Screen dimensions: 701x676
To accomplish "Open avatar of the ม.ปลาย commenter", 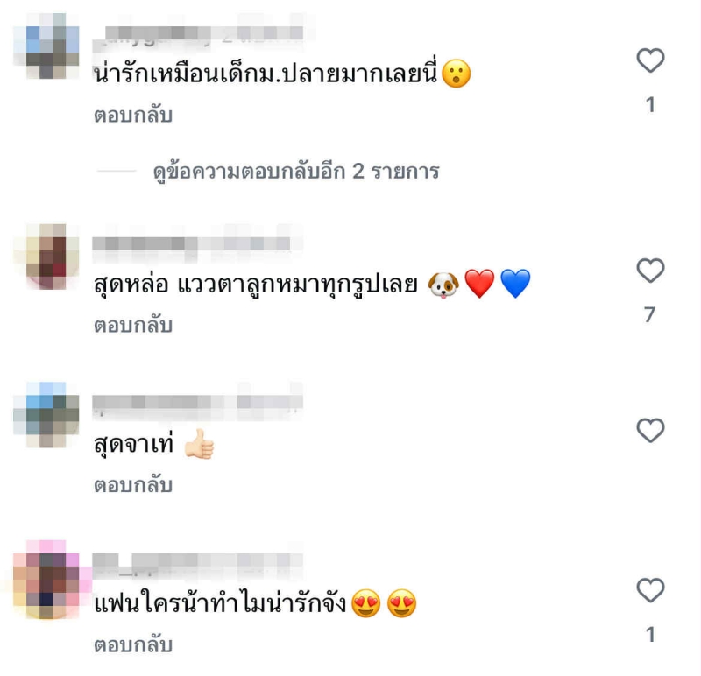I will [46, 46].
